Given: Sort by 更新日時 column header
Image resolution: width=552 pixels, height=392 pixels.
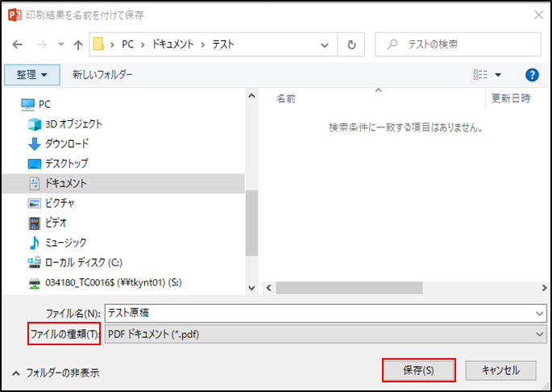Looking at the screenshot, I should (511, 98).
